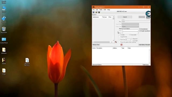The image size is (172, 97).
Task: Enable the Speedhack checkbox
Action: point(140,31)
